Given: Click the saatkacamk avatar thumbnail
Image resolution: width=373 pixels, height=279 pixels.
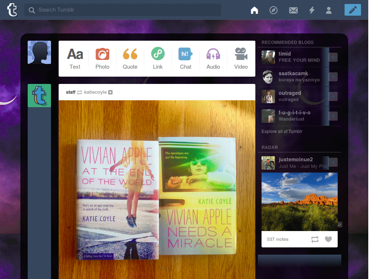Looking at the screenshot, I should (268, 77).
